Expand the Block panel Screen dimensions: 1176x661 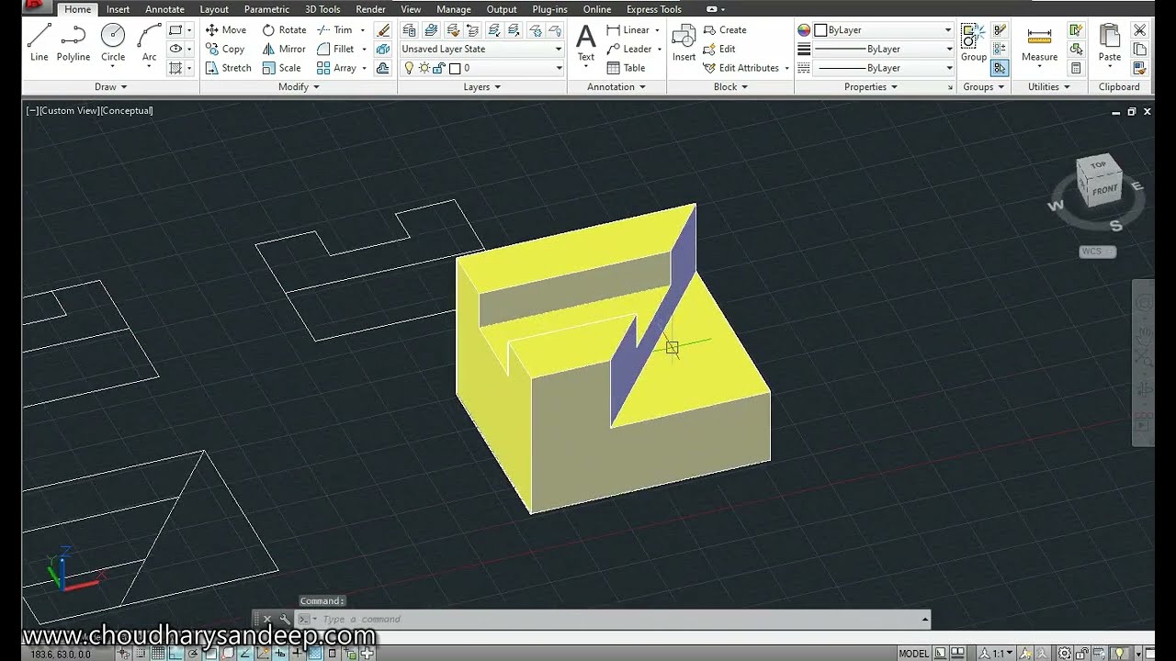[x=730, y=87]
